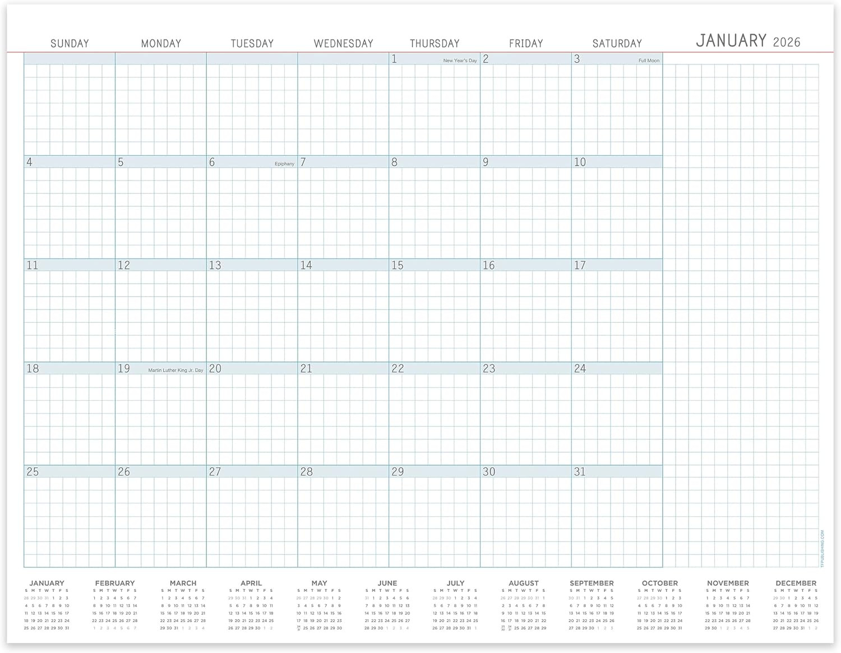The image size is (841, 653).
Task: Click the AUGUST mini calendar heading
Action: [x=524, y=583]
